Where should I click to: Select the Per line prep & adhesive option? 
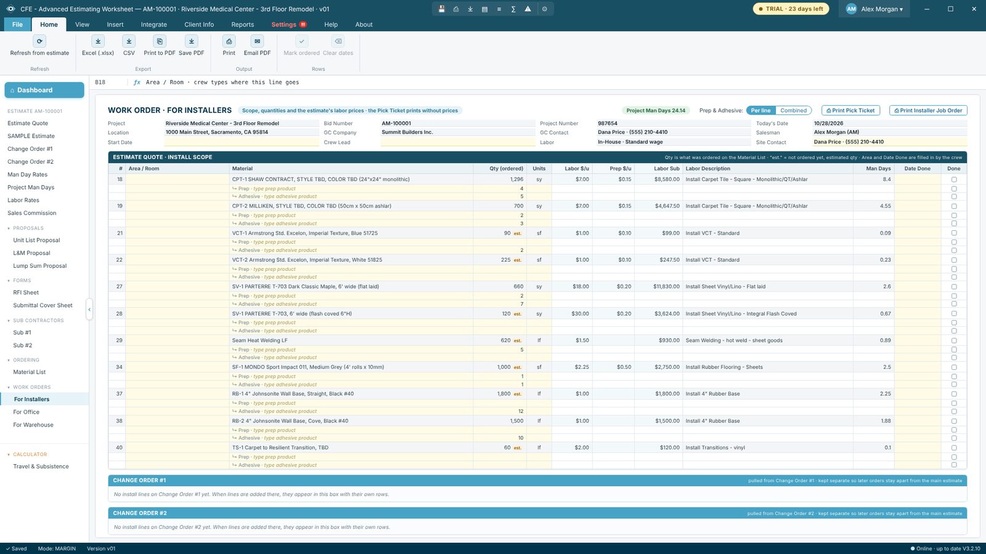tap(761, 111)
